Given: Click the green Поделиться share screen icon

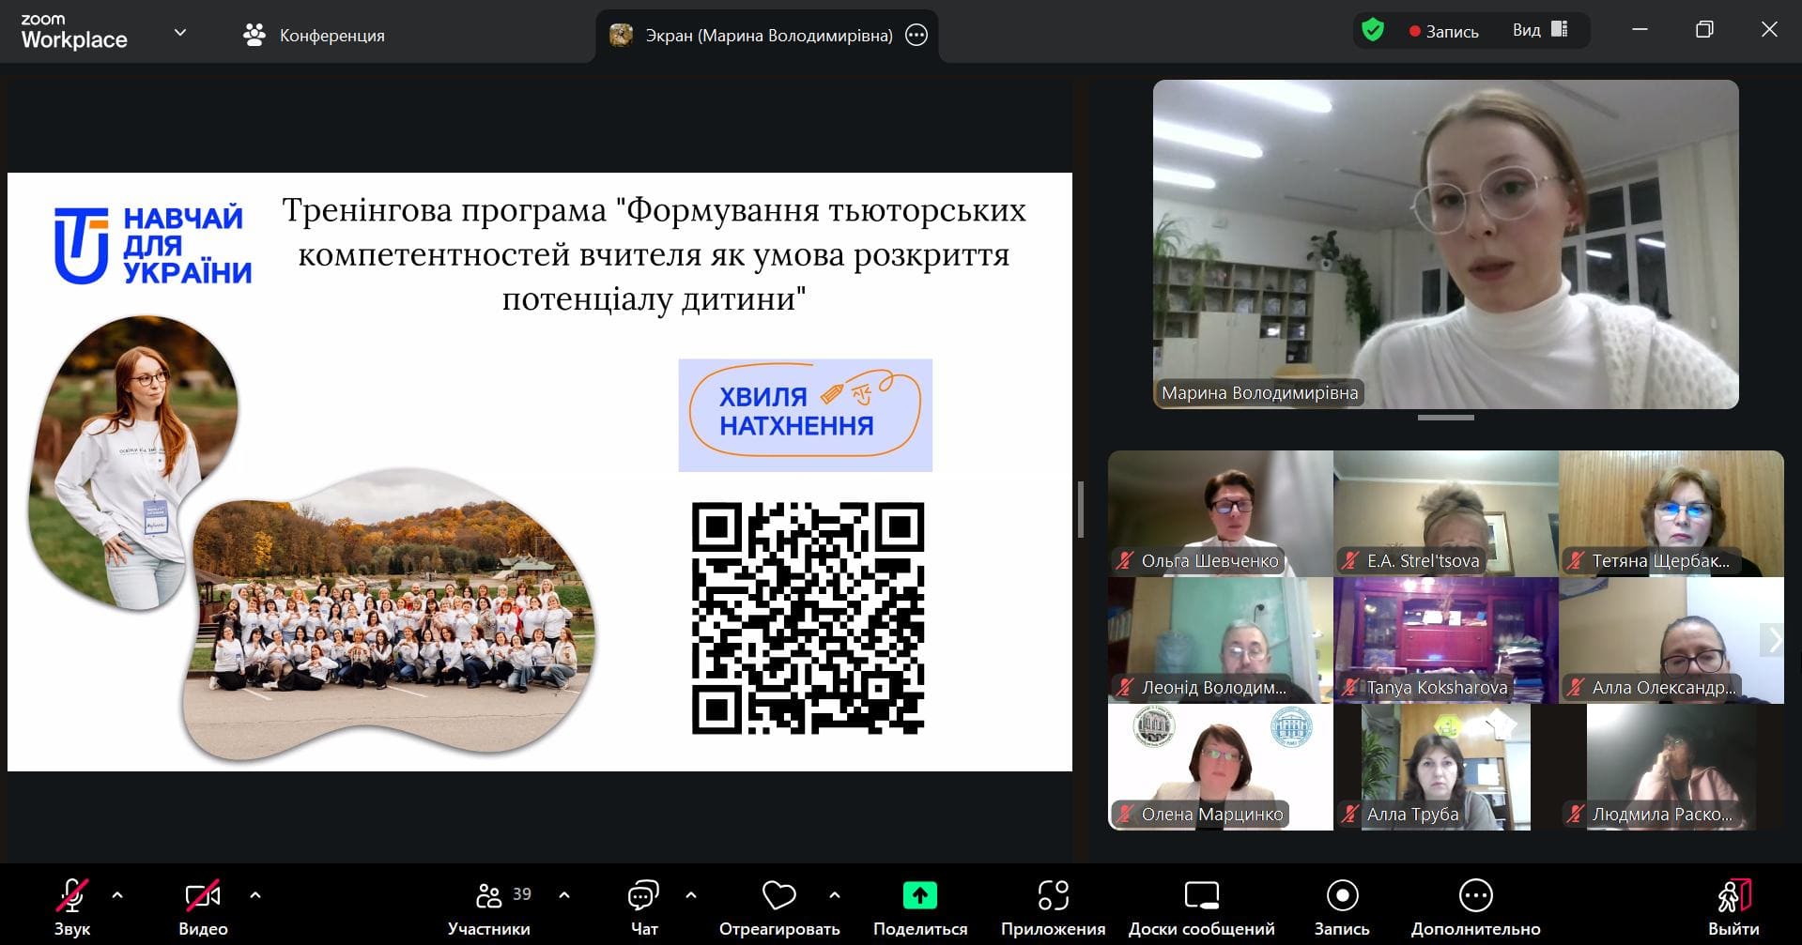Looking at the screenshot, I should [919, 896].
